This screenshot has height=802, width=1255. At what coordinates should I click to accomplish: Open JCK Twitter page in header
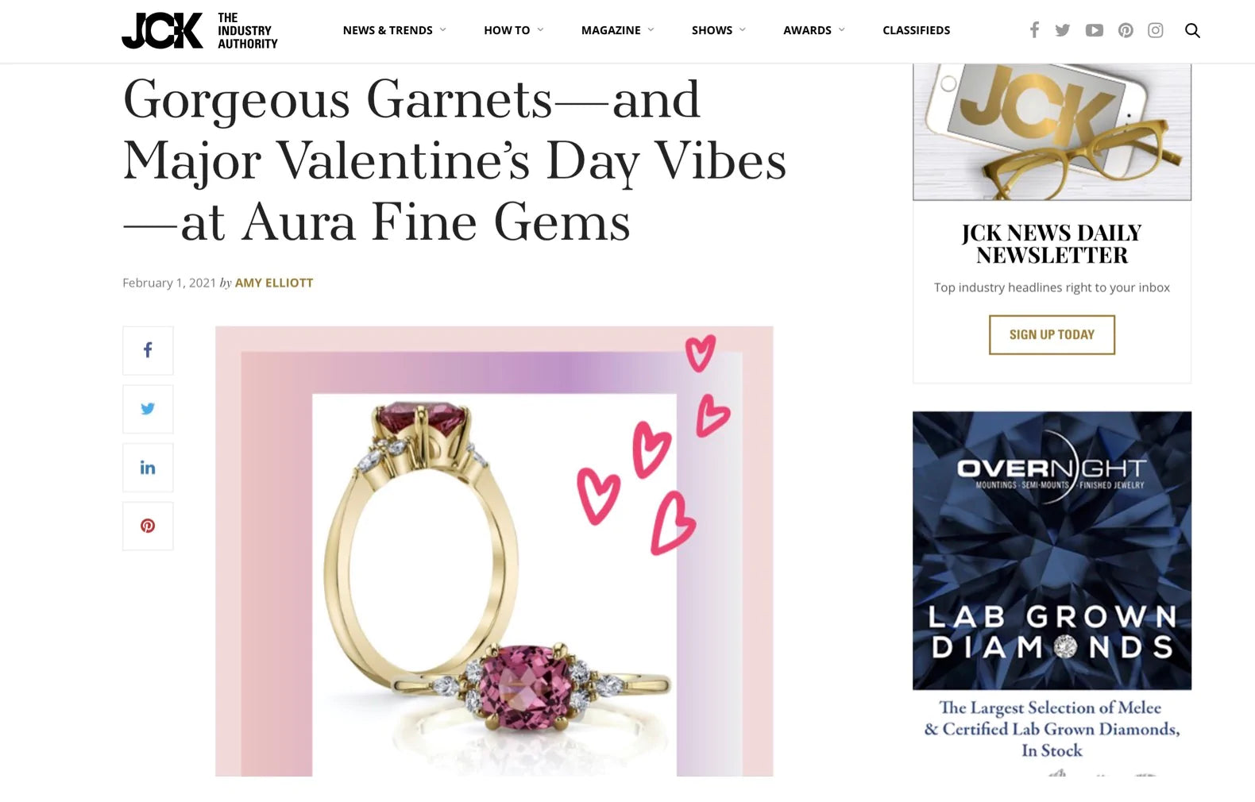[x=1063, y=30]
